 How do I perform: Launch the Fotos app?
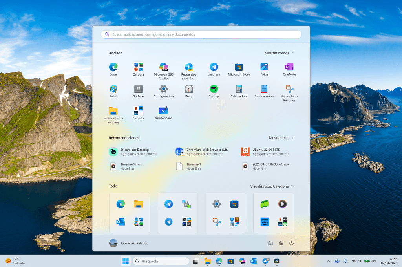pos(264,67)
